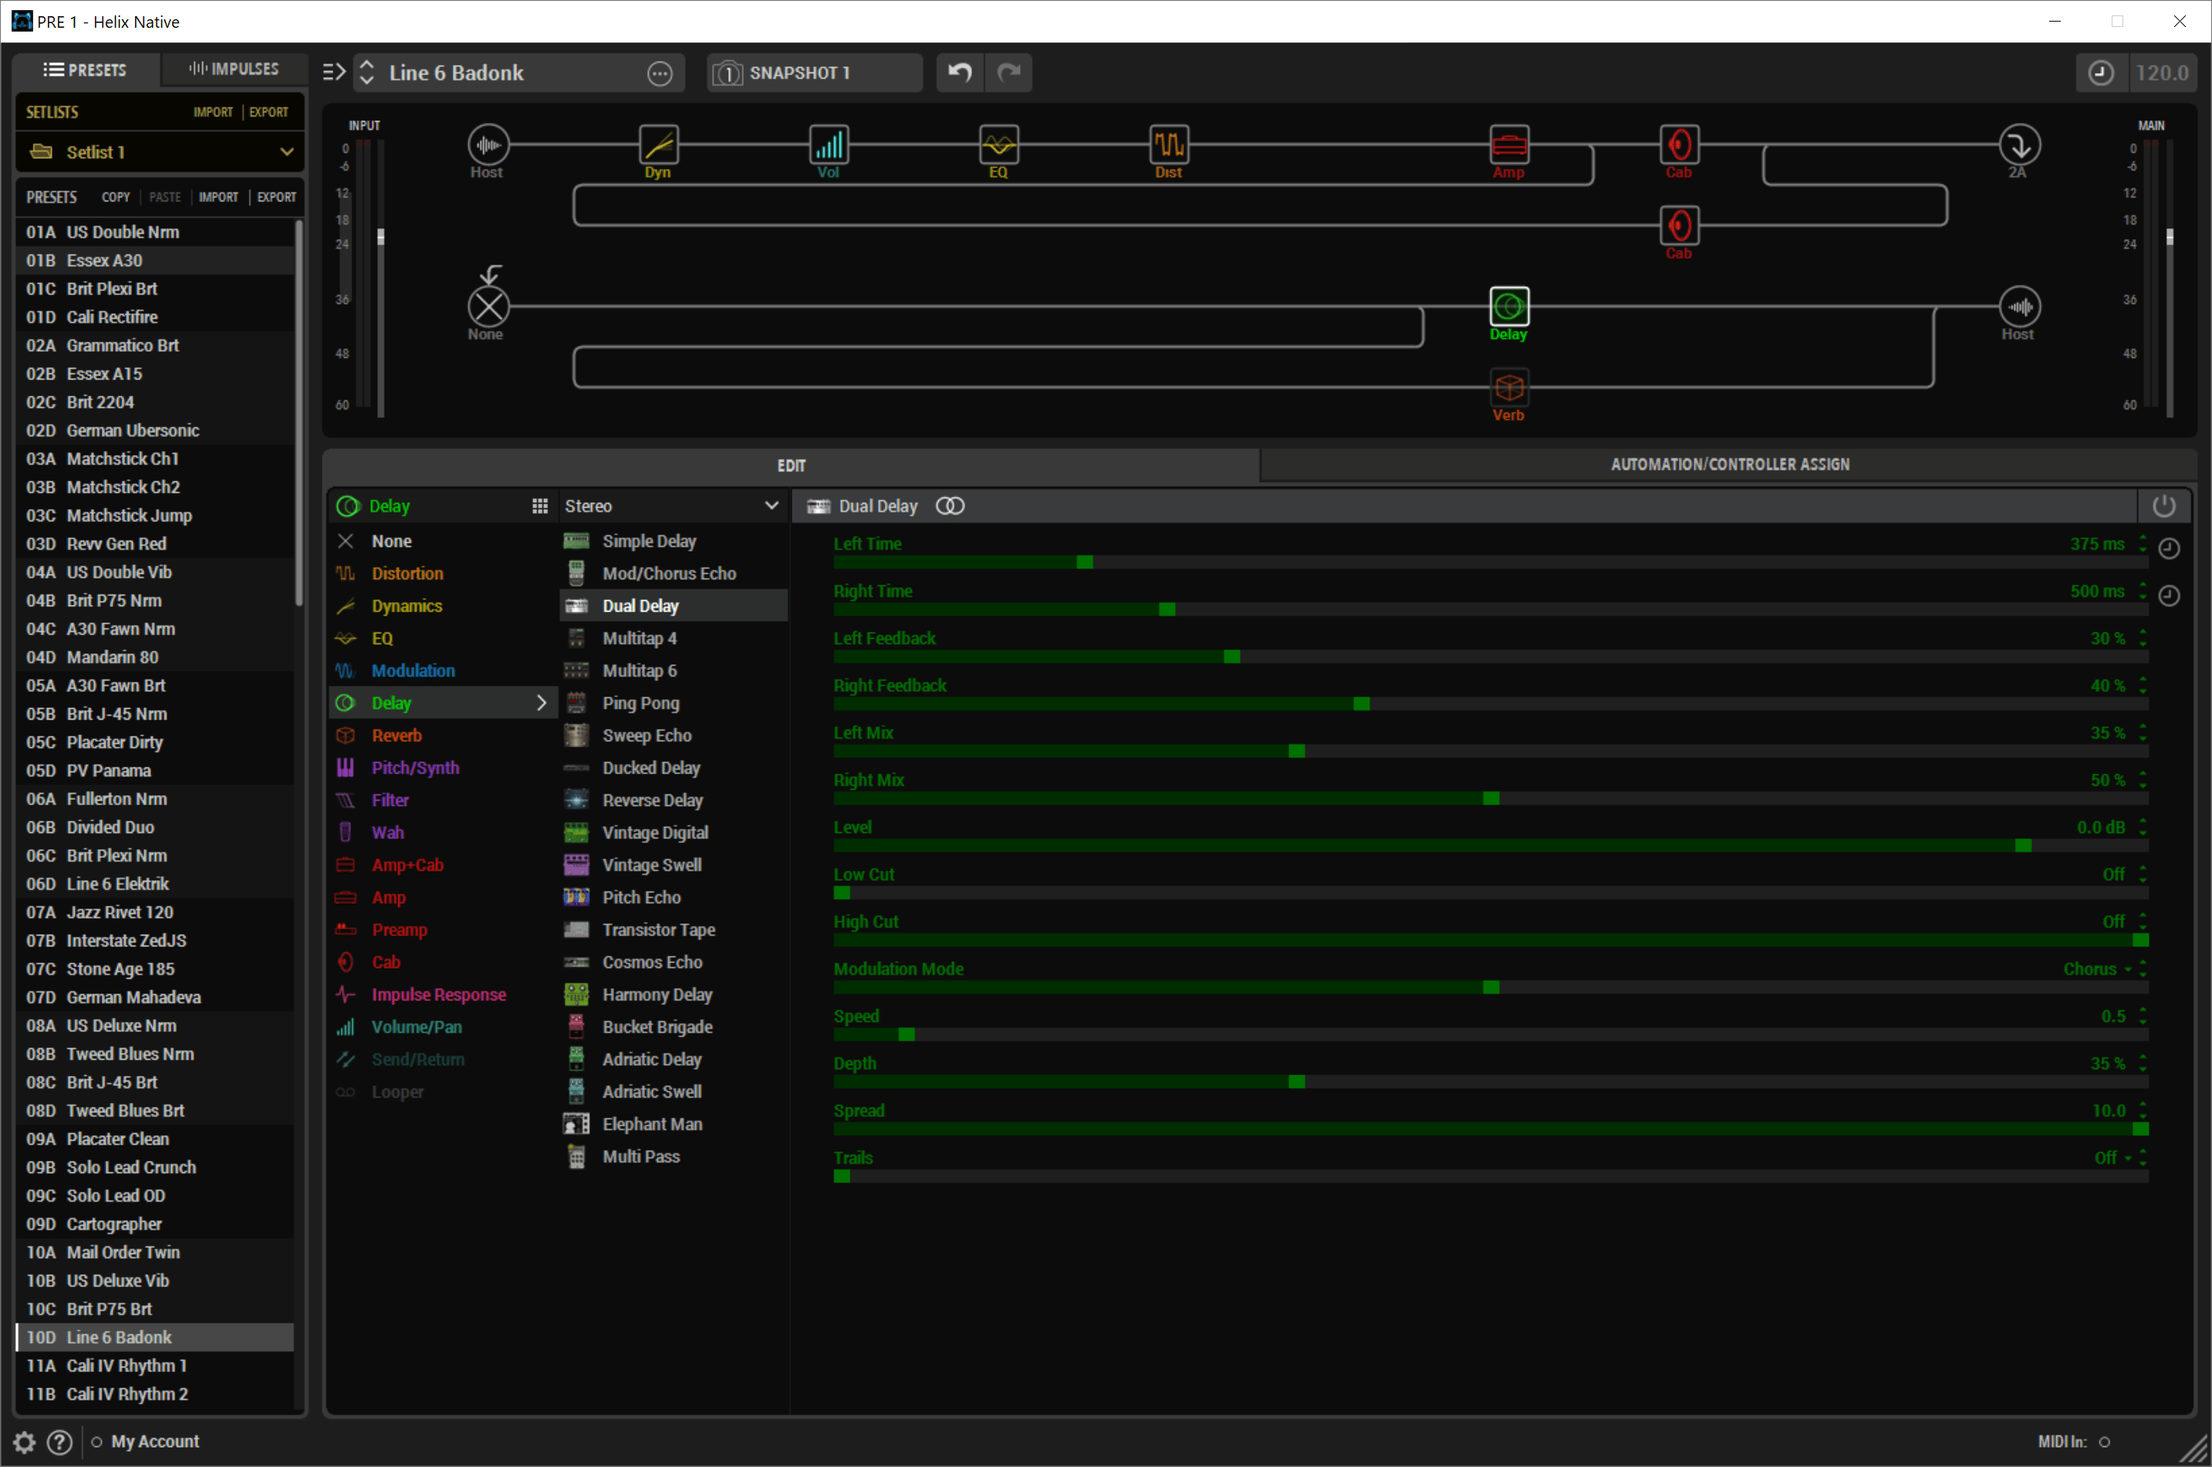Click the Host output block on path 2
Image resolution: width=2212 pixels, height=1467 pixels.
2019,306
